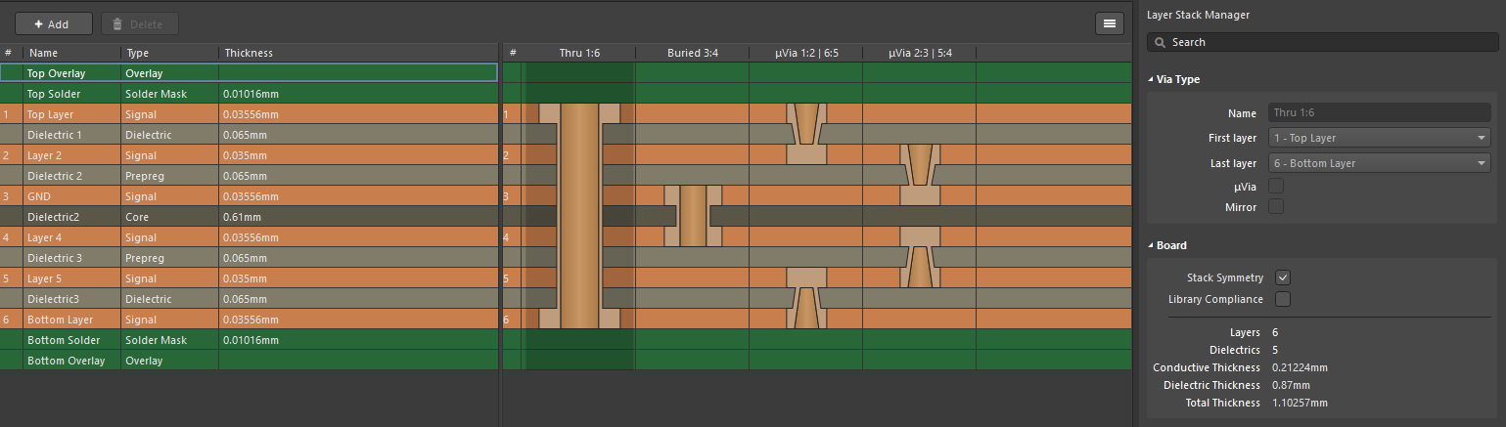Click the Buried 3:4 via graphic

coord(693,217)
